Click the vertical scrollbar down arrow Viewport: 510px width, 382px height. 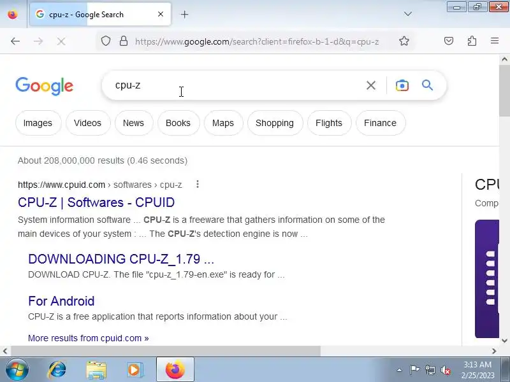click(504, 341)
